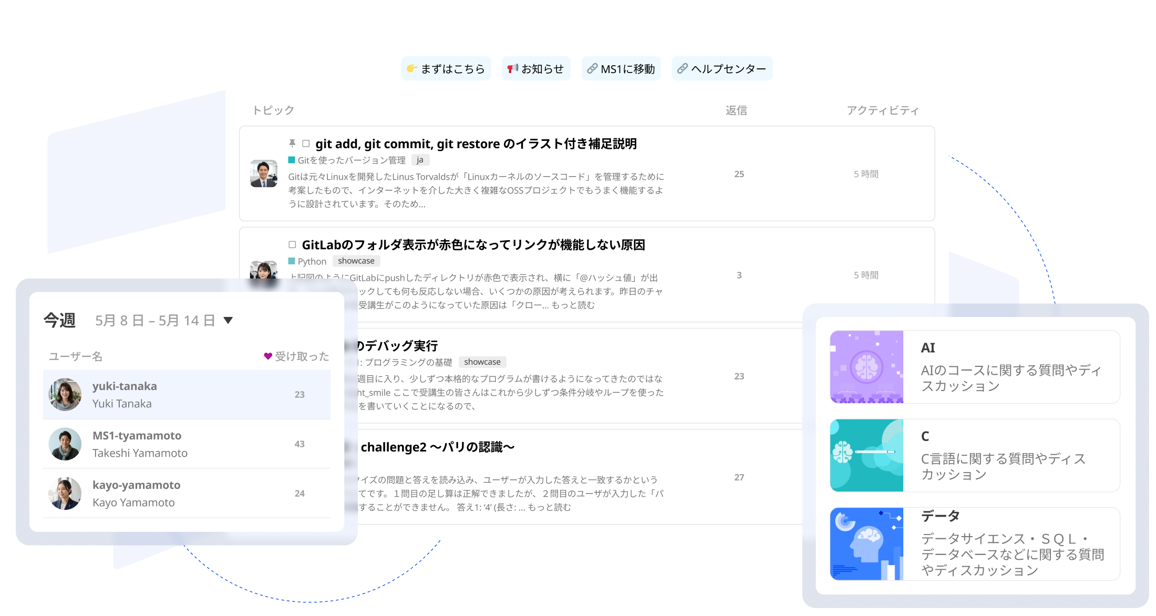
Task: Open the AI category card
Action: click(x=975, y=367)
